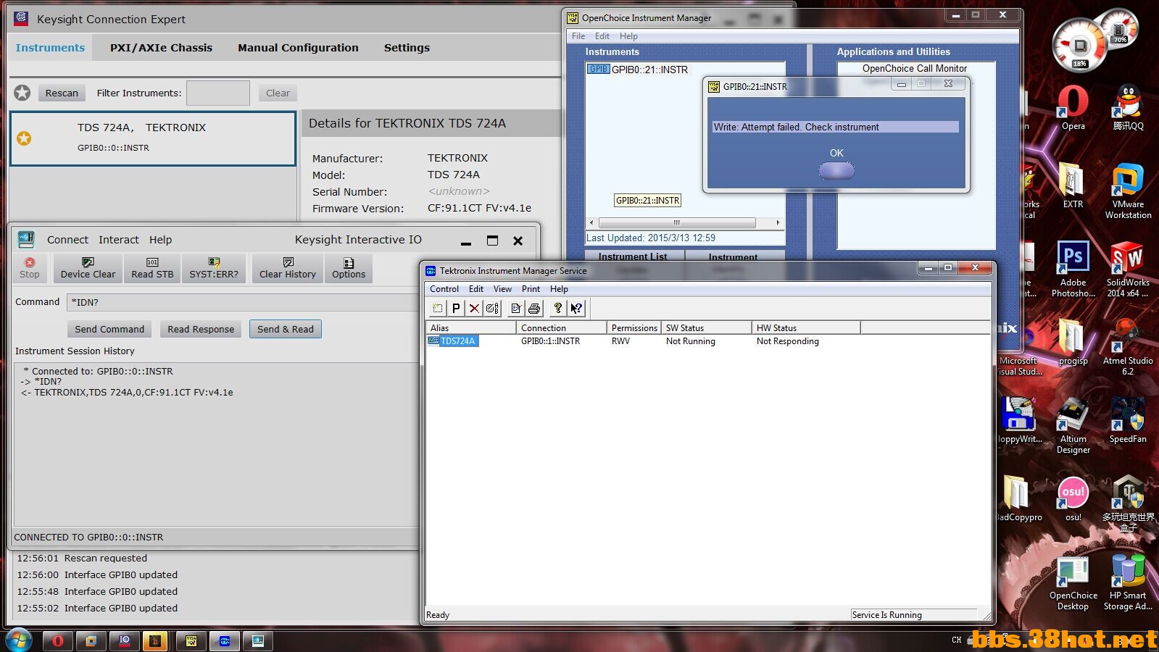Screen dimensions: 1159x652
Task: Open Opera desktop shortcut
Action: 1073,107
